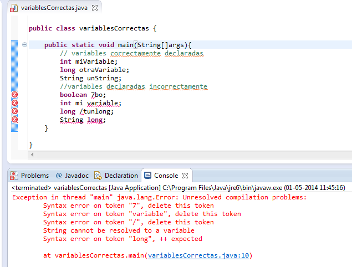Click the error marker beside 'long /tunlong;'
This screenshot has height=267, width=352.
click(14, 111)
